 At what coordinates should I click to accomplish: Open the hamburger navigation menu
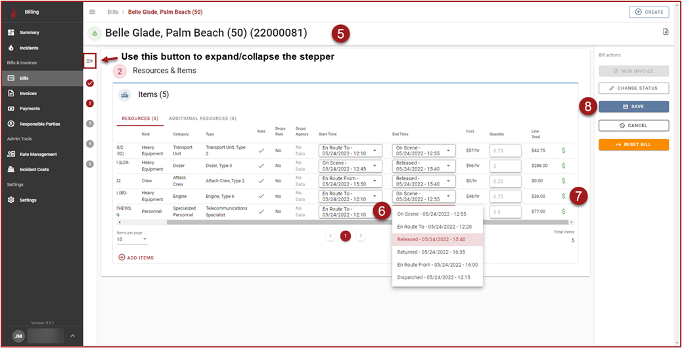(93, 12)
